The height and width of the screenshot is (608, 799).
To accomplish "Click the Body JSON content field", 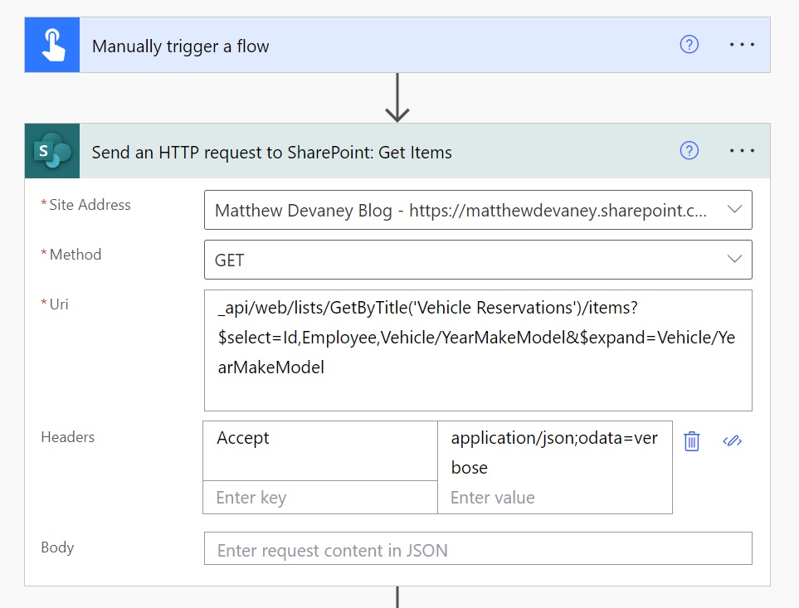I will [478, 549].
